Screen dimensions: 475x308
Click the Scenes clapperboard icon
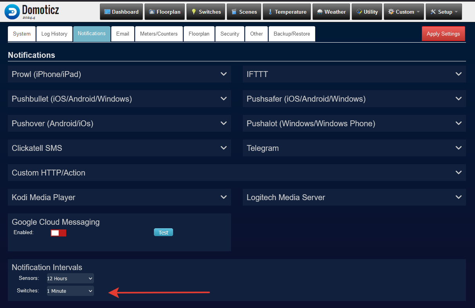(x=235, y=12)
